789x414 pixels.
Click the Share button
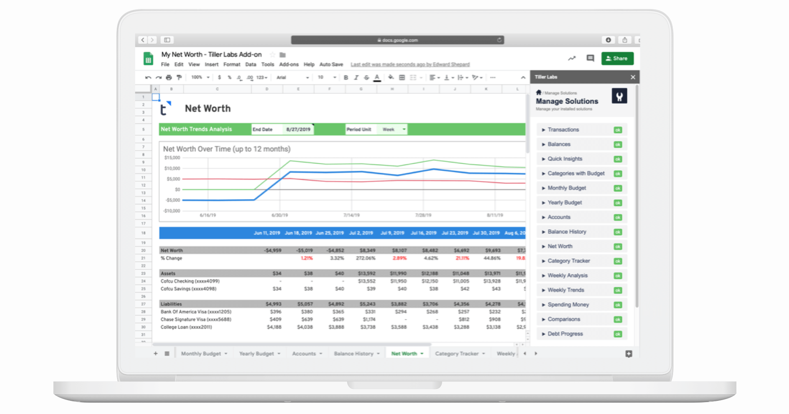tap(617, 58)
